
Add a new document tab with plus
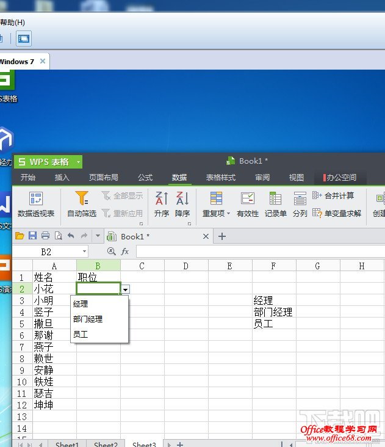[x=222, y=236]
